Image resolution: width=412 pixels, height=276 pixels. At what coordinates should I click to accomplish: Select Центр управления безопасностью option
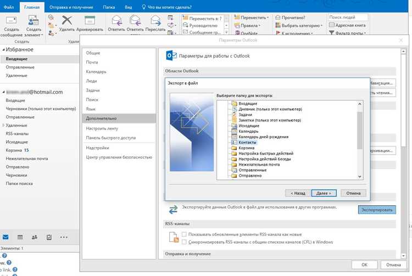point(119,157)
